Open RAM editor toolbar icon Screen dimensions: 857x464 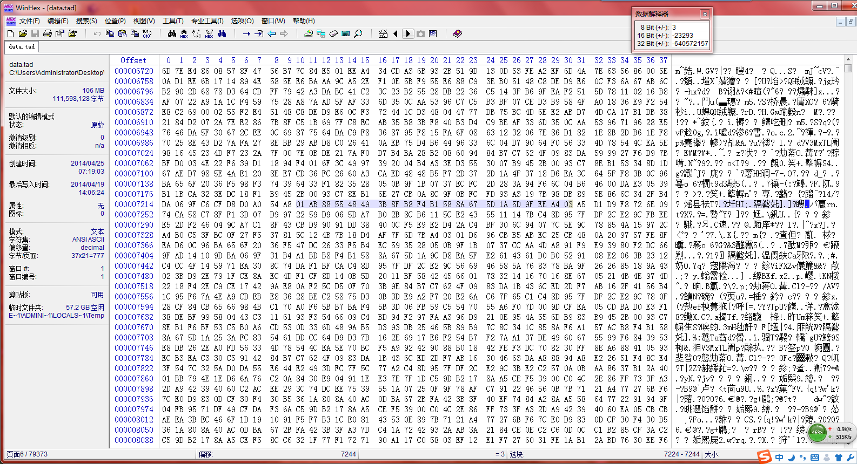tap(333, 33)
